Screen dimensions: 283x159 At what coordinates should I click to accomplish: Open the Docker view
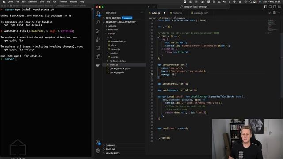tap(98, 65)
